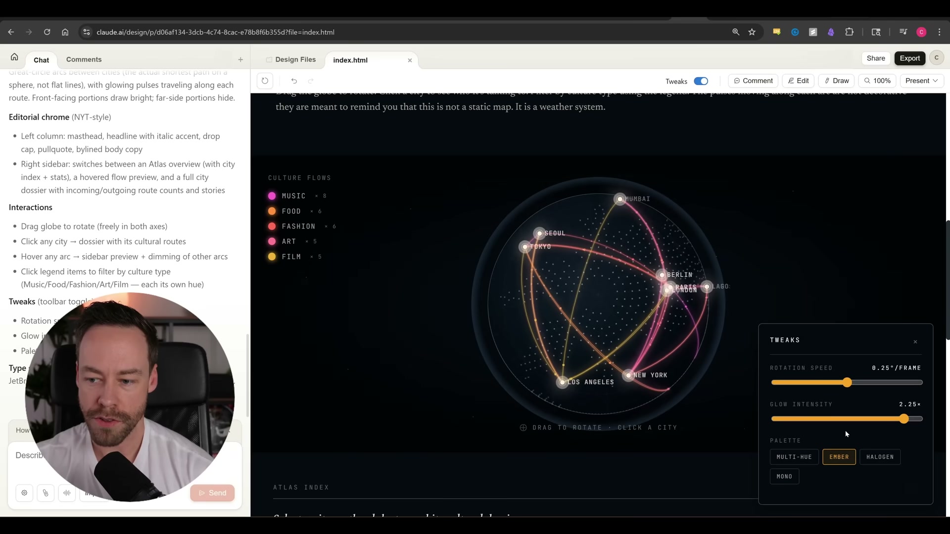The image size is (950, 534).
Task: Click the Export button
Action: click(x=910, y=58)
